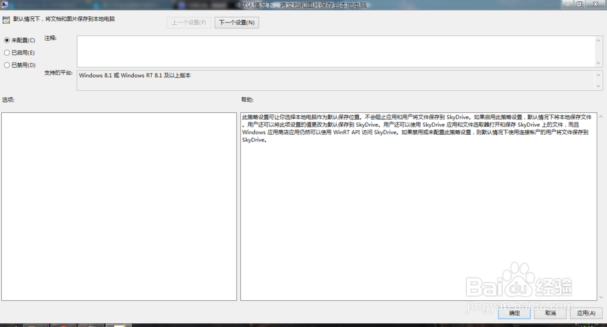607x327 pixels.
Task: Maximize the policy settings window
Action: 580,4
